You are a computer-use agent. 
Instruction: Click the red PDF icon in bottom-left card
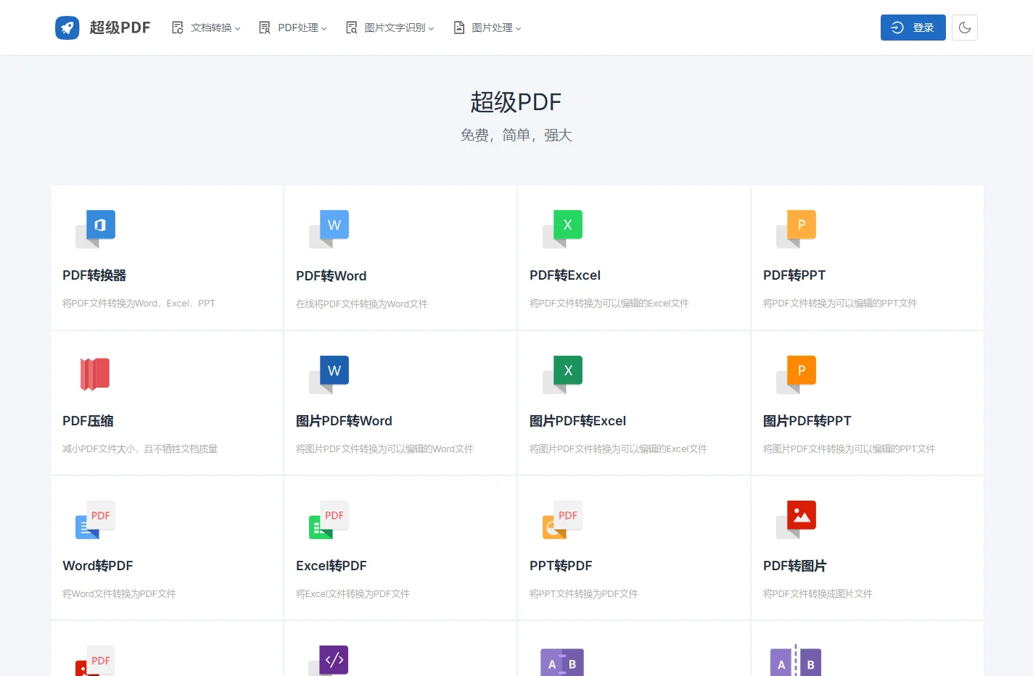(x=96, y=660)
